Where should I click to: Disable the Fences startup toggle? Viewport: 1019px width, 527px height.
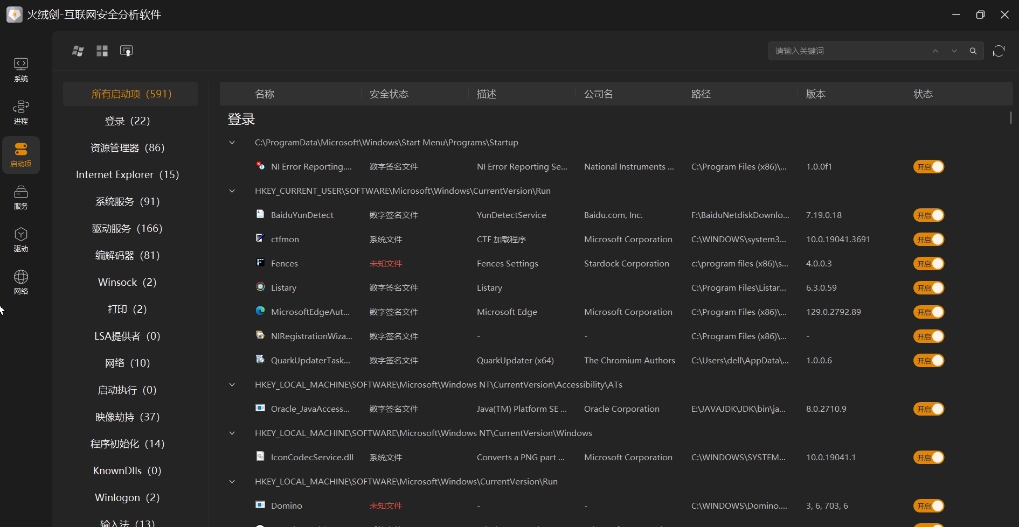928,264
